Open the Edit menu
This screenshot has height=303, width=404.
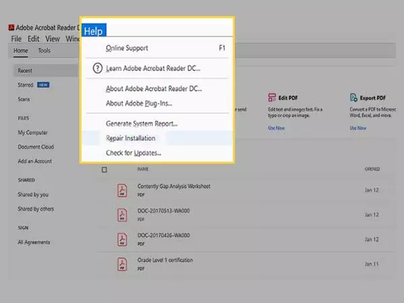point(34,39)
